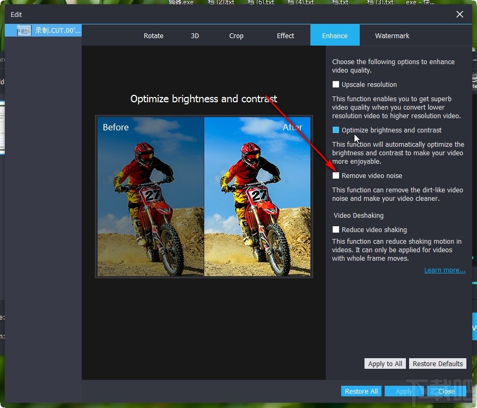Switch to the Effect tab

click(285, 36)
